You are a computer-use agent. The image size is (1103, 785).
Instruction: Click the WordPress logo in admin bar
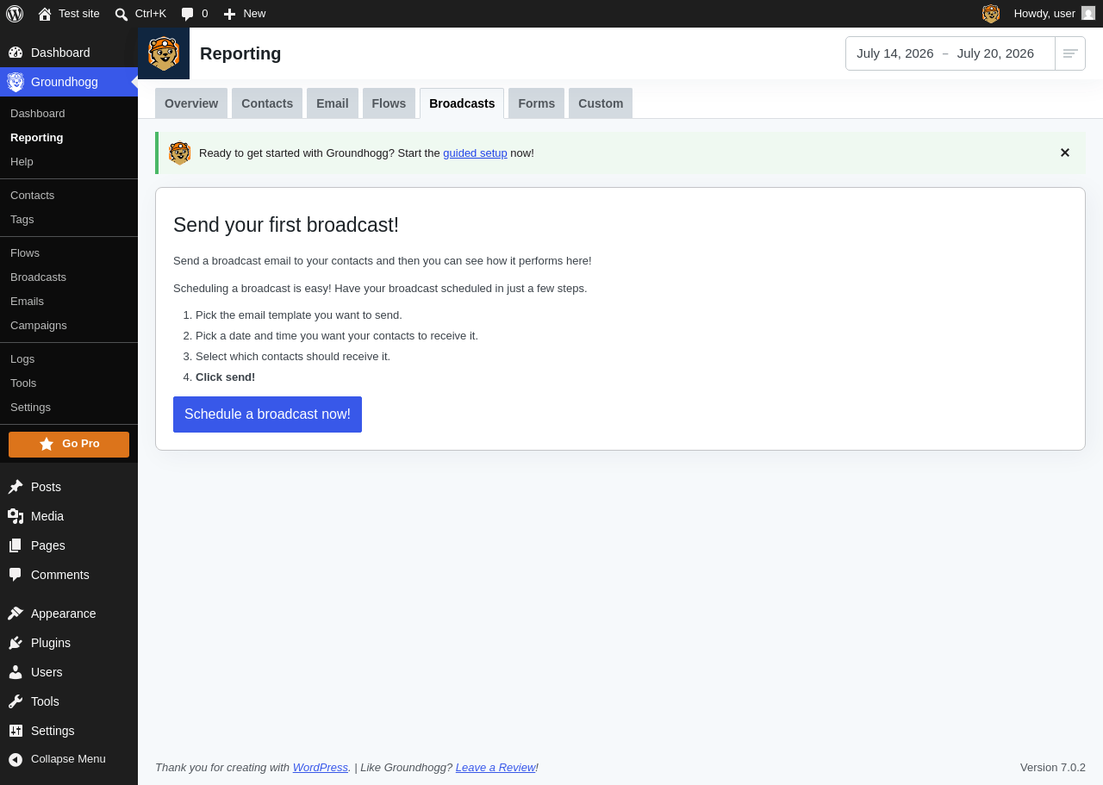click(x=15, y=14)
